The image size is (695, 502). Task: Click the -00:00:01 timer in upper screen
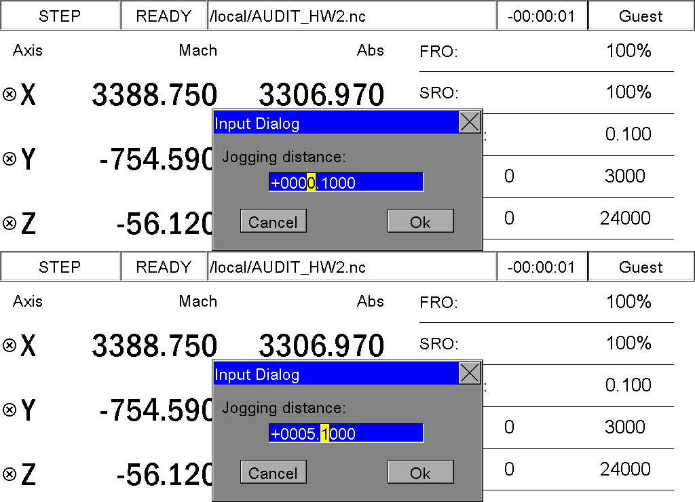pyautogui.click(x=542, y=16)
